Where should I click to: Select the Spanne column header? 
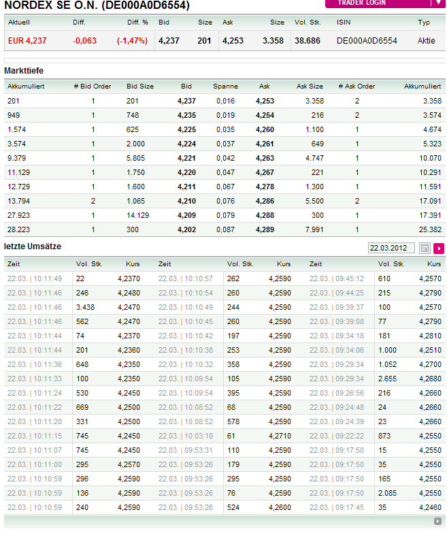click(225, 86)
